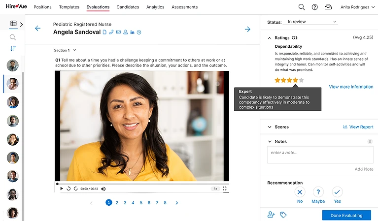Open the inbox tray icon
Image resolution: width=378 pixels, height=221 pixels.
(x=328, y=7)
